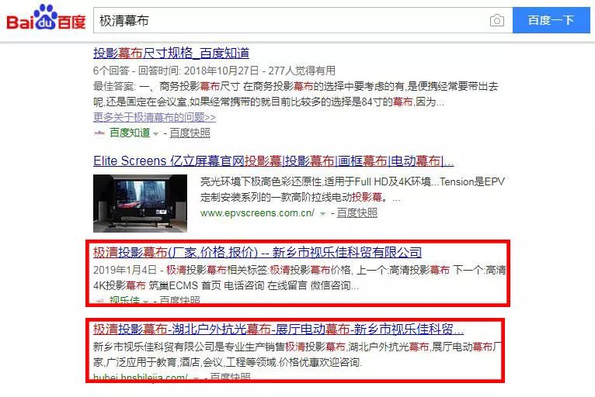Open the Elite Screens 亿立屏幕官网 result title
The width and height of the screenshot is (595, 397).
click(273, 161)
